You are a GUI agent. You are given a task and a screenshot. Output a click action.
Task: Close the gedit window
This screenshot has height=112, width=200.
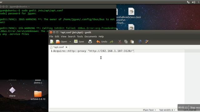click(51, 32)
